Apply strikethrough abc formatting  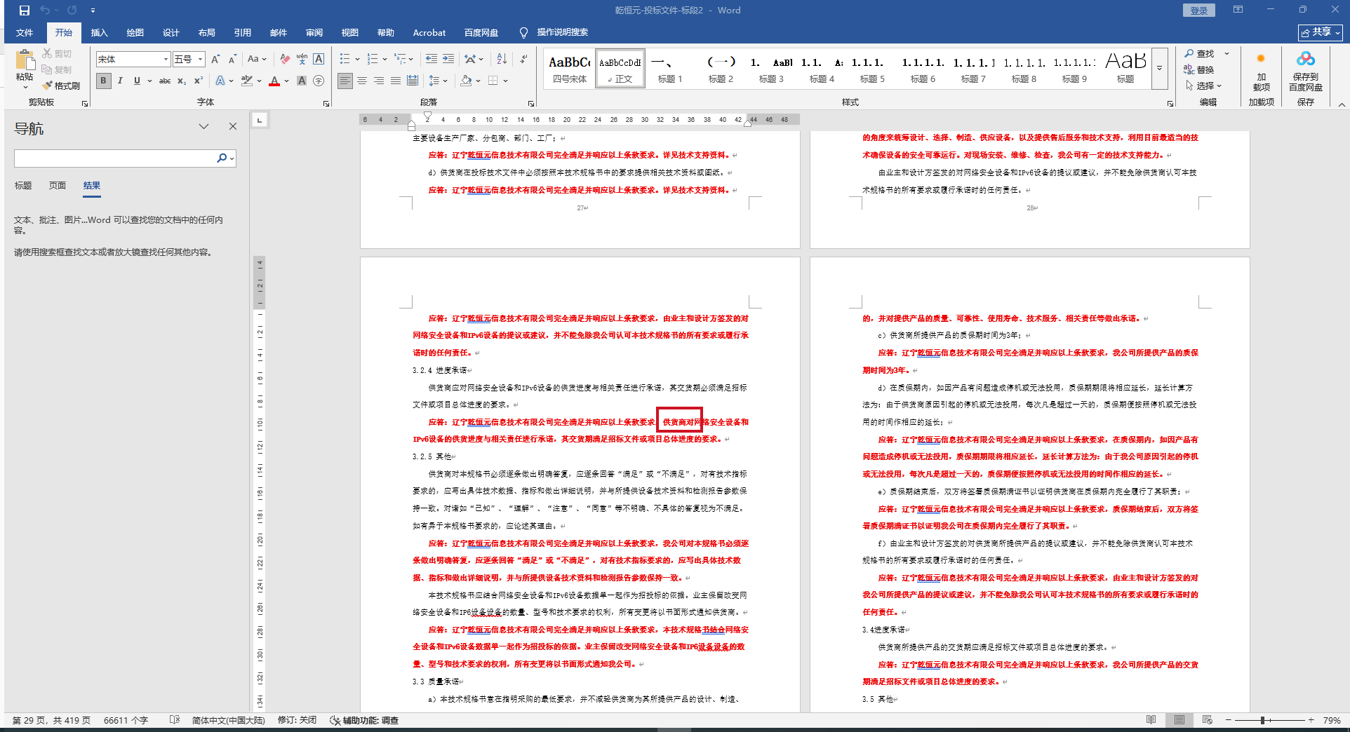tap(165, 81)
